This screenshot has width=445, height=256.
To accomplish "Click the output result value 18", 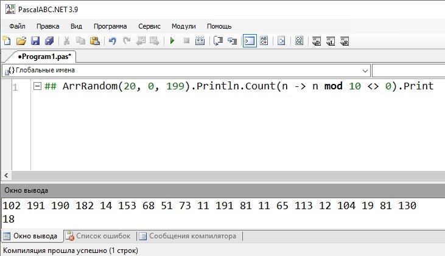I will point(9,219).
